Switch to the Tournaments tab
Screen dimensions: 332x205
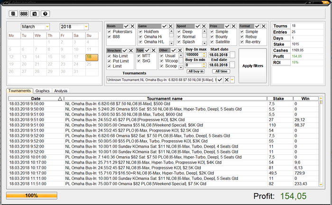click(19, 91)
